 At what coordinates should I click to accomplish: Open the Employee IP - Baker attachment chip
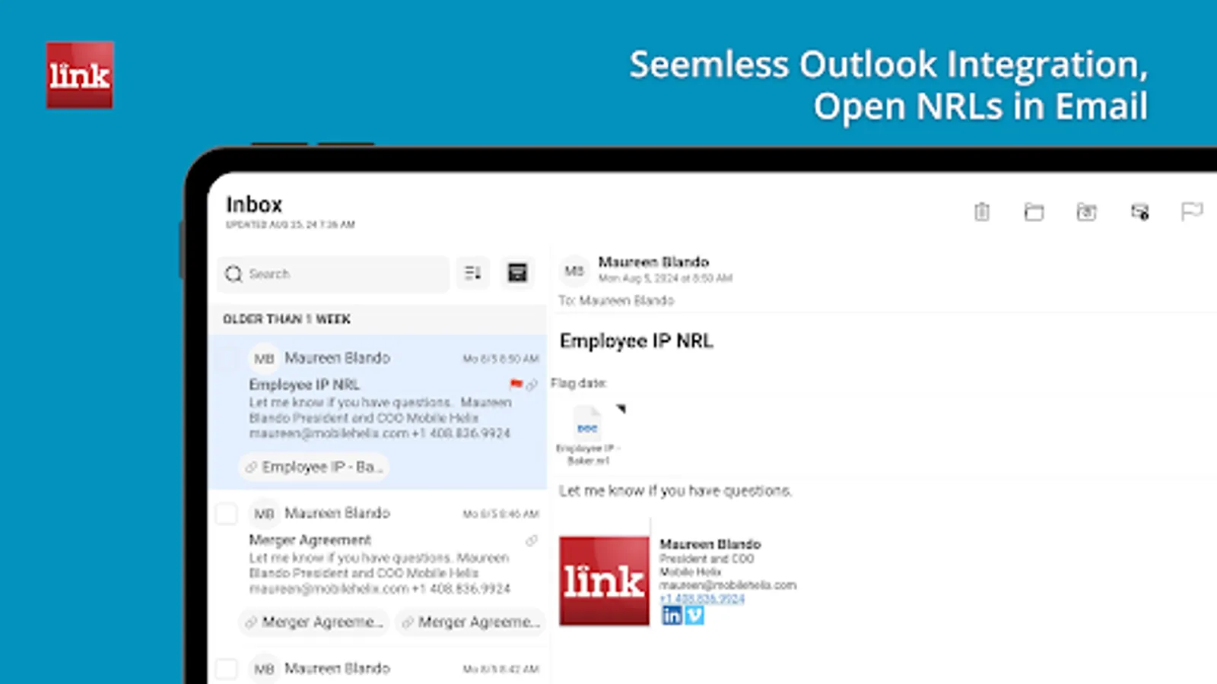(313, 467)
